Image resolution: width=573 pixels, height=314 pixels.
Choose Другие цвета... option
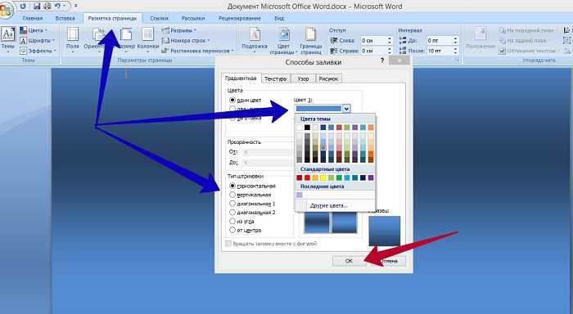point(329,205)
